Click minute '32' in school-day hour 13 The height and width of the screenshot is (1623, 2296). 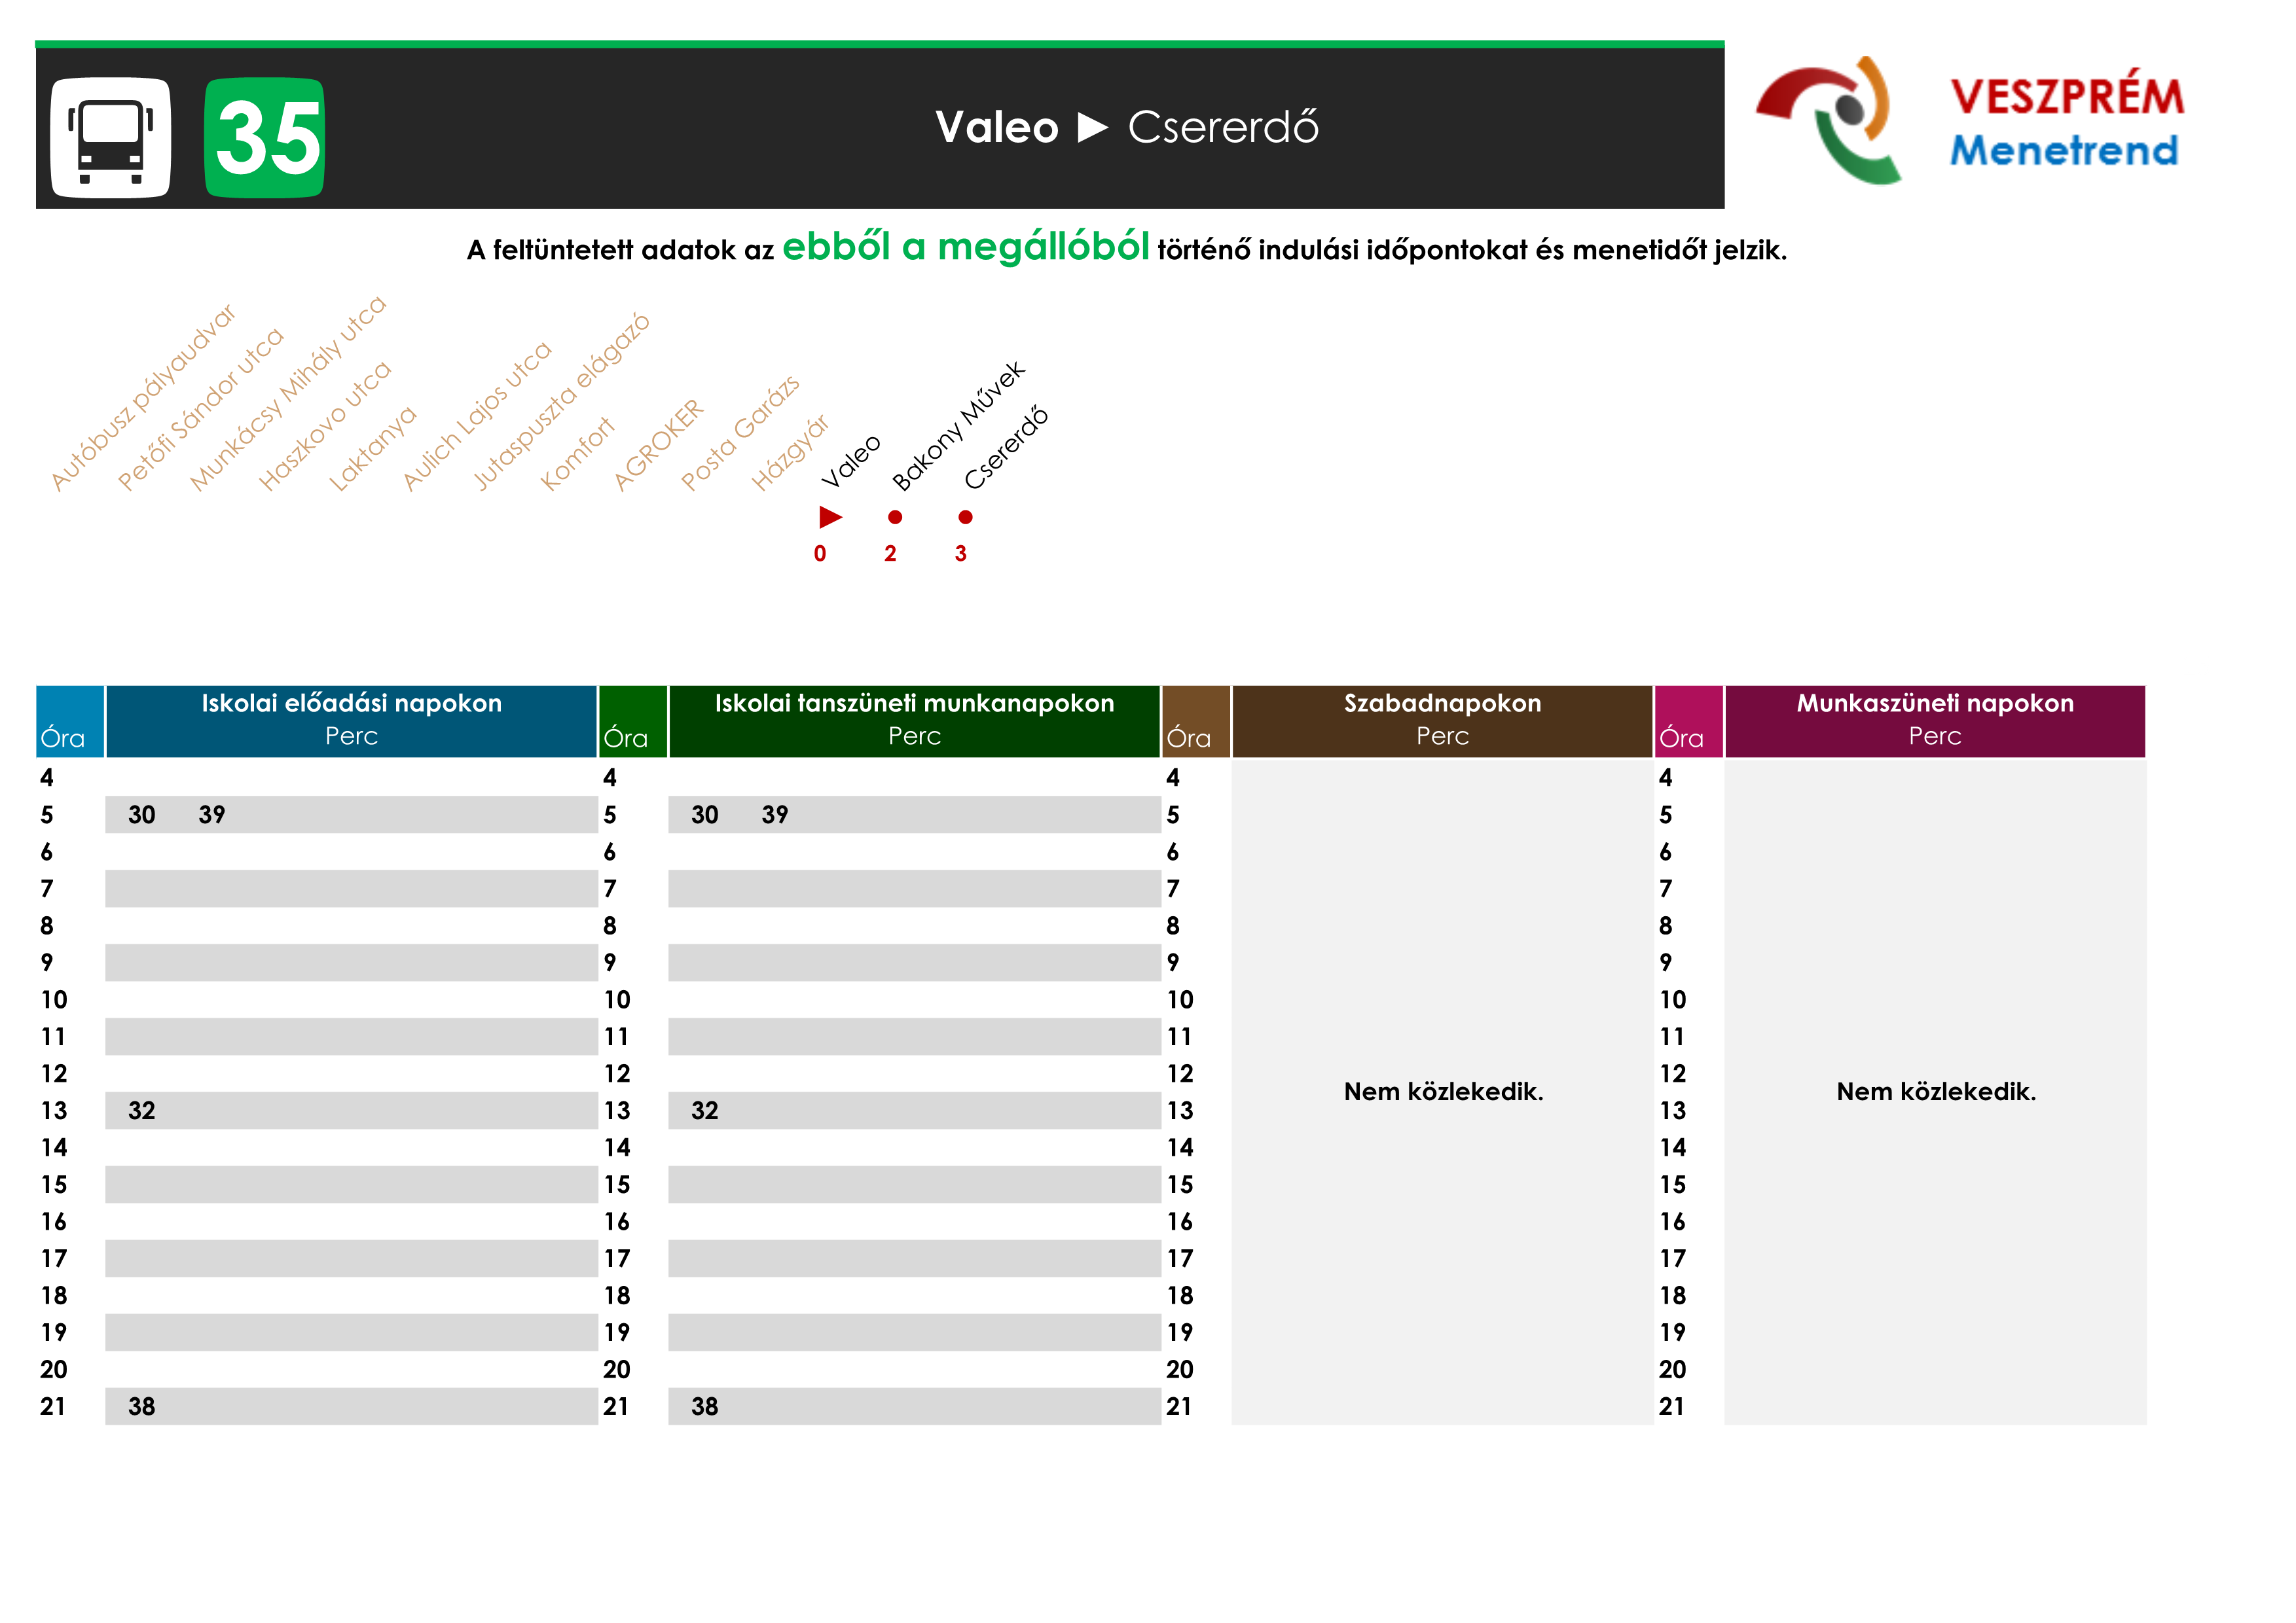click(141, 1111)
